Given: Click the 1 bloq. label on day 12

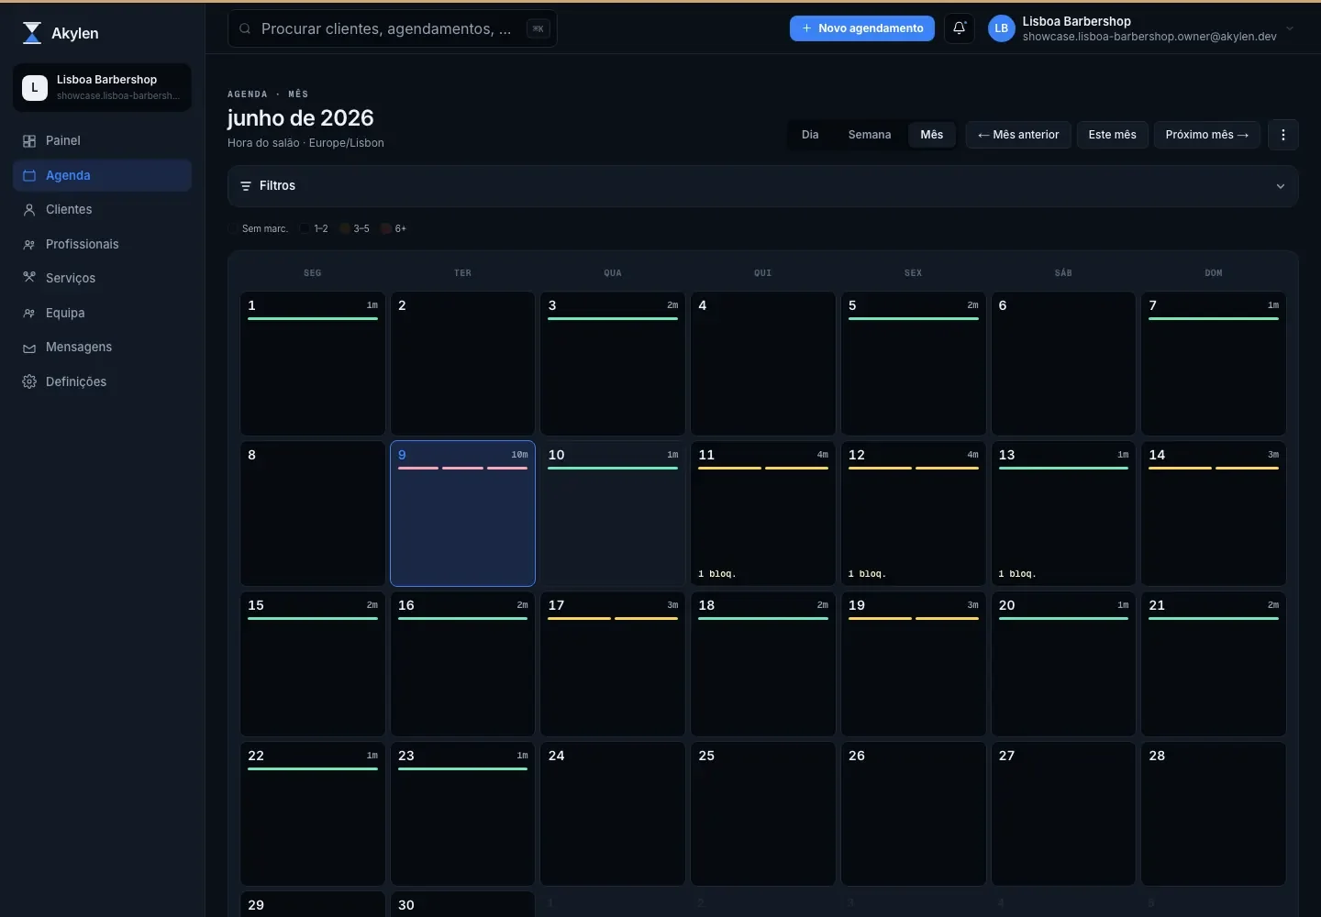Looking at the screenshot, I should [x=867, y=574].
